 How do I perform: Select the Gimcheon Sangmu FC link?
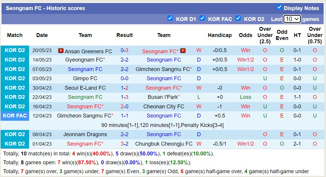(x=164, y=69)
